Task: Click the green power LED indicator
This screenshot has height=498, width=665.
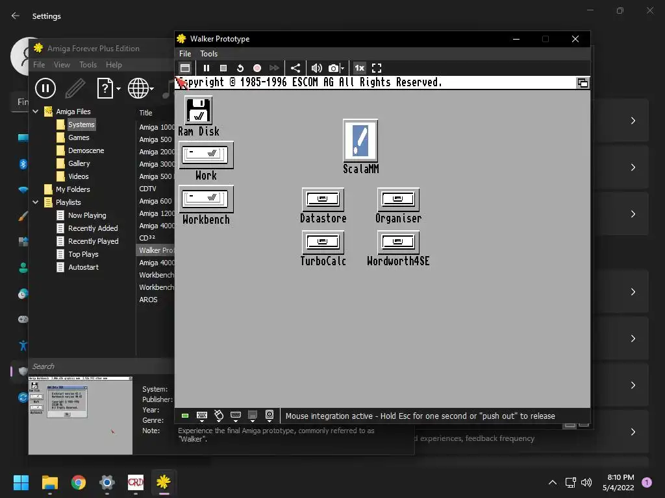Action: pyautogui.click(x=185, y=416)
